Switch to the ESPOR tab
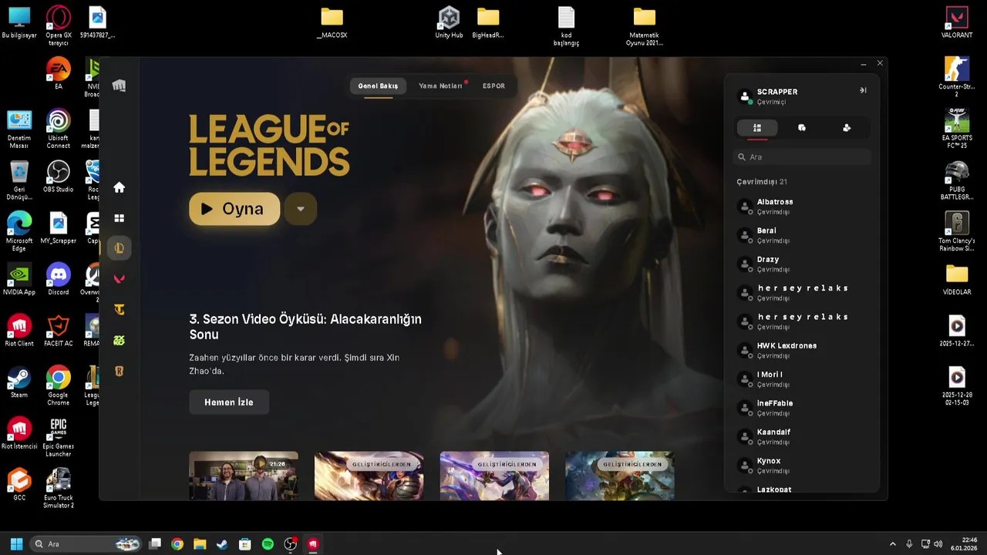987x555 pixels. pos(493,86)
